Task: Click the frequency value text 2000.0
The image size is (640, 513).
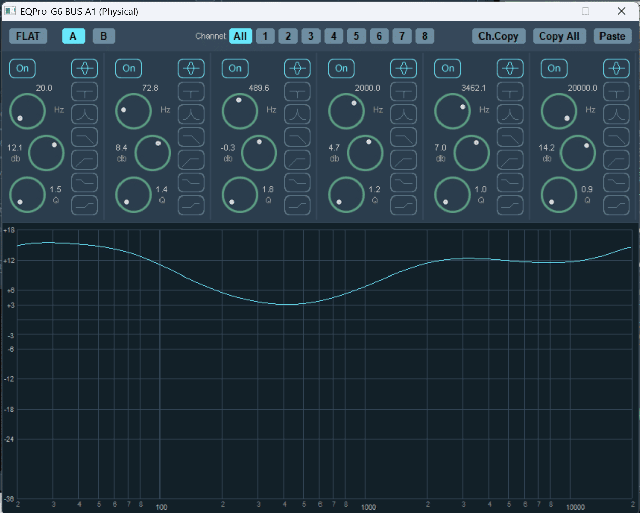Action: [368, 88]
